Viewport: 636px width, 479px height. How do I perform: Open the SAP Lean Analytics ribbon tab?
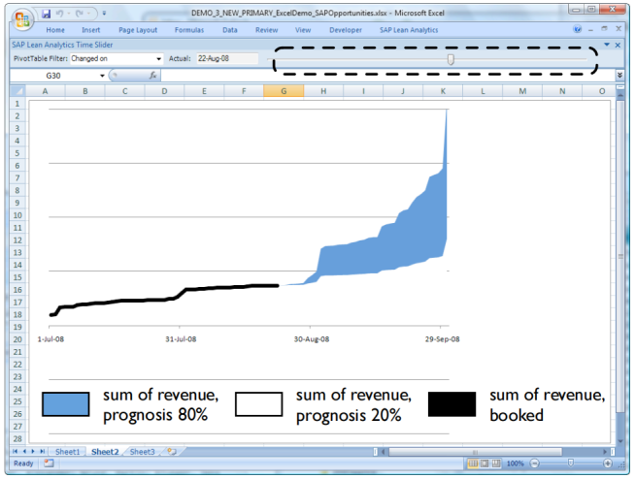pyautogui.click(x=409, y=30)
